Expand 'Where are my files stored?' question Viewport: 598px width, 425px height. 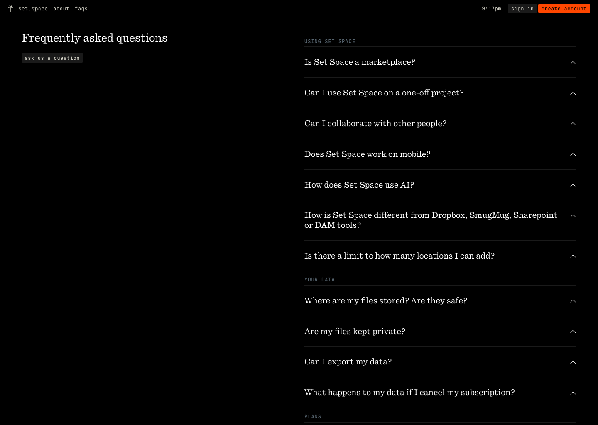tap(440, 301)
